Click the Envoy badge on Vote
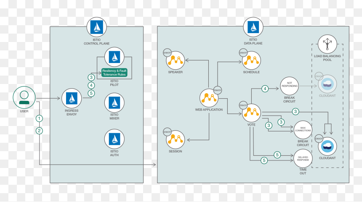The image size is (362, 202). (243, 105)
